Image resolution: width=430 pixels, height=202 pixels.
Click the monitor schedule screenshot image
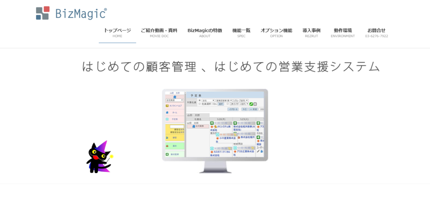pos(215,131)
